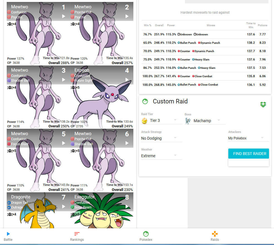Click the skull deaths icon on Espeon card 4
The height and width of the screenshot is (245, 274).
point(73,88)
